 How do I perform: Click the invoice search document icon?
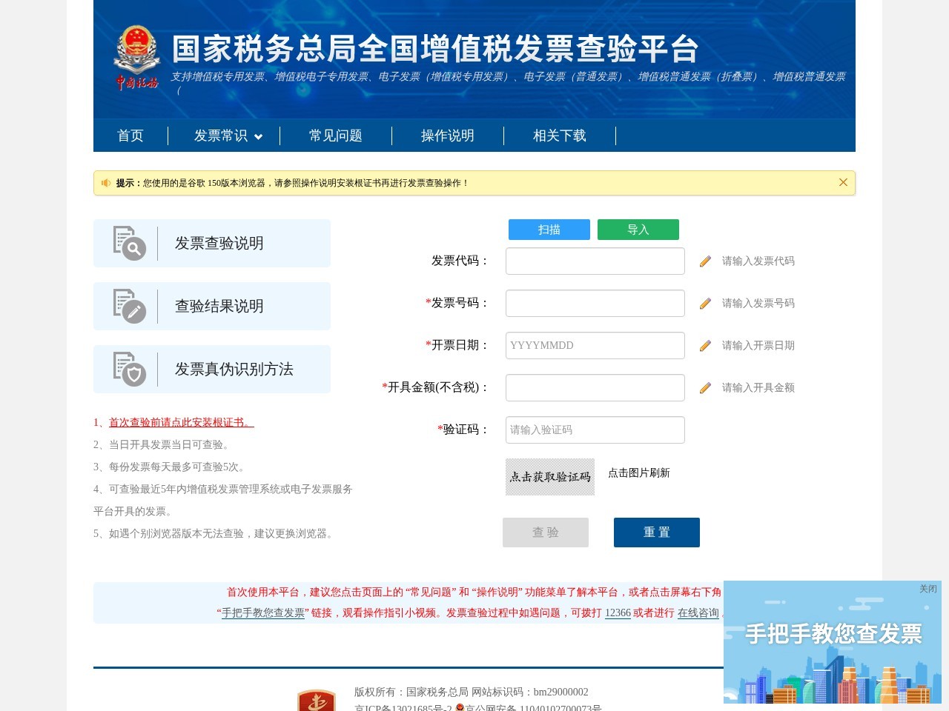coord(130,243)
